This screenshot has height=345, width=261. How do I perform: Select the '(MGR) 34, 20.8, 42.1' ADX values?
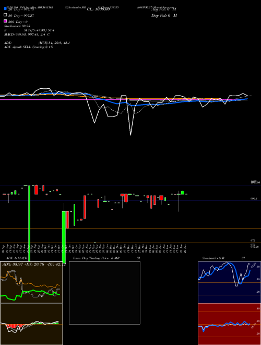[54, 43]
